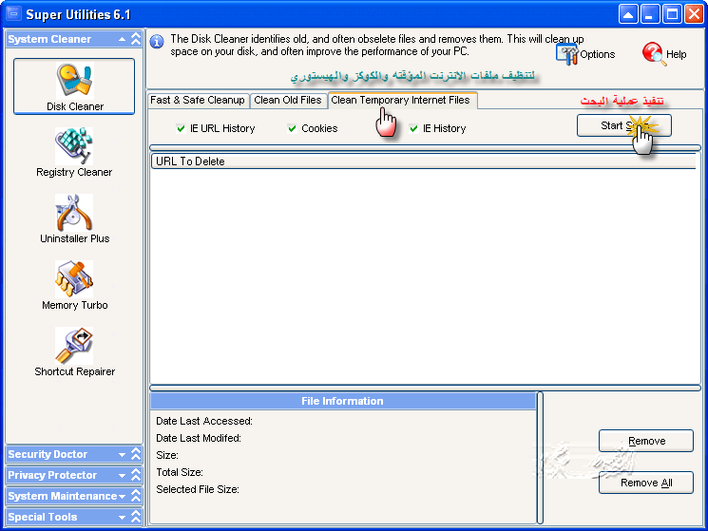Image resolution: width=708 pixels, height=531 pixels.
Task: Open Privacy Protector dropdown arrow
Action: (122, 476)
